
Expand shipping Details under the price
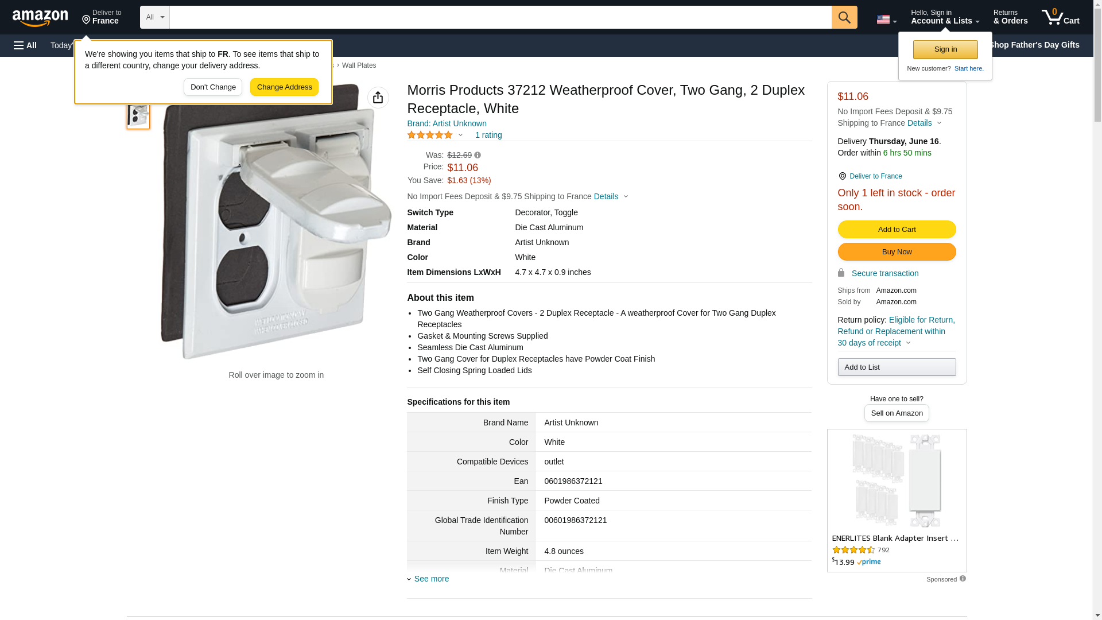tap(611, 196)
